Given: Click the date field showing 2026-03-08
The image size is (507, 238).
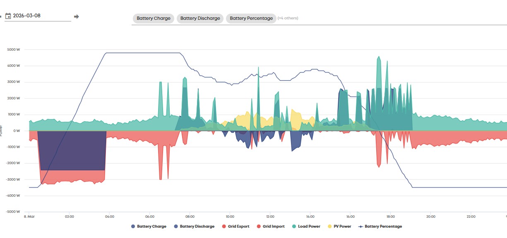Looking at the screenshot, I should click(39, 16).
